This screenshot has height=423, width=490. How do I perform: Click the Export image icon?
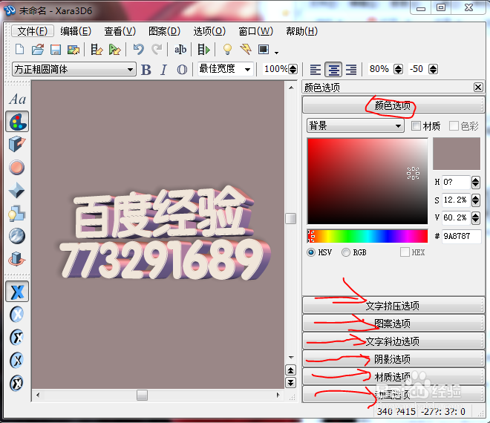[73, 50]
